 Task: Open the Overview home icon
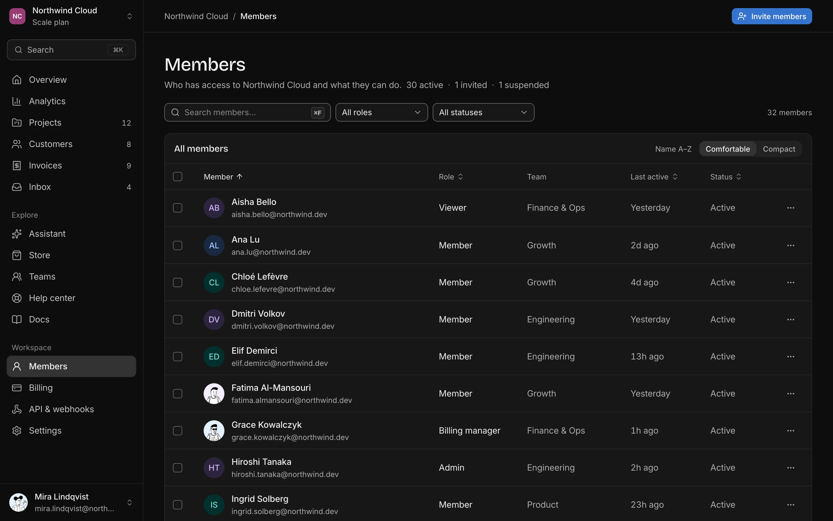click(16, 80)
